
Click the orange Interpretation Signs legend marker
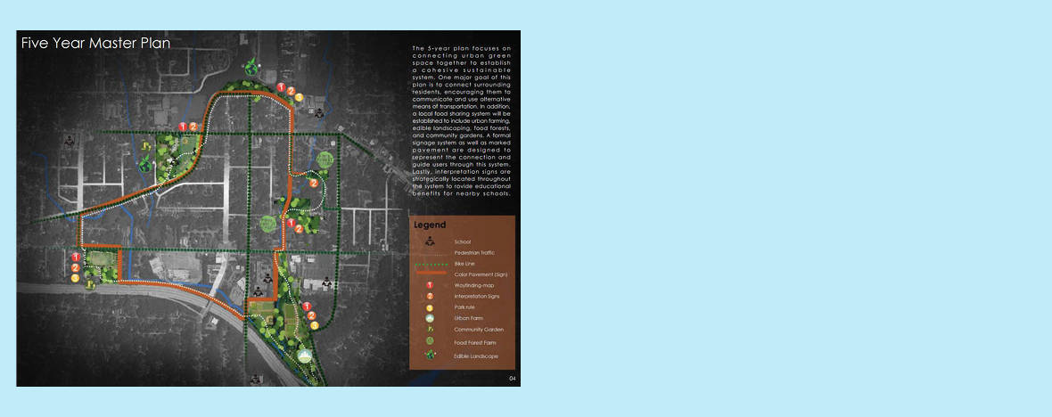430,296
